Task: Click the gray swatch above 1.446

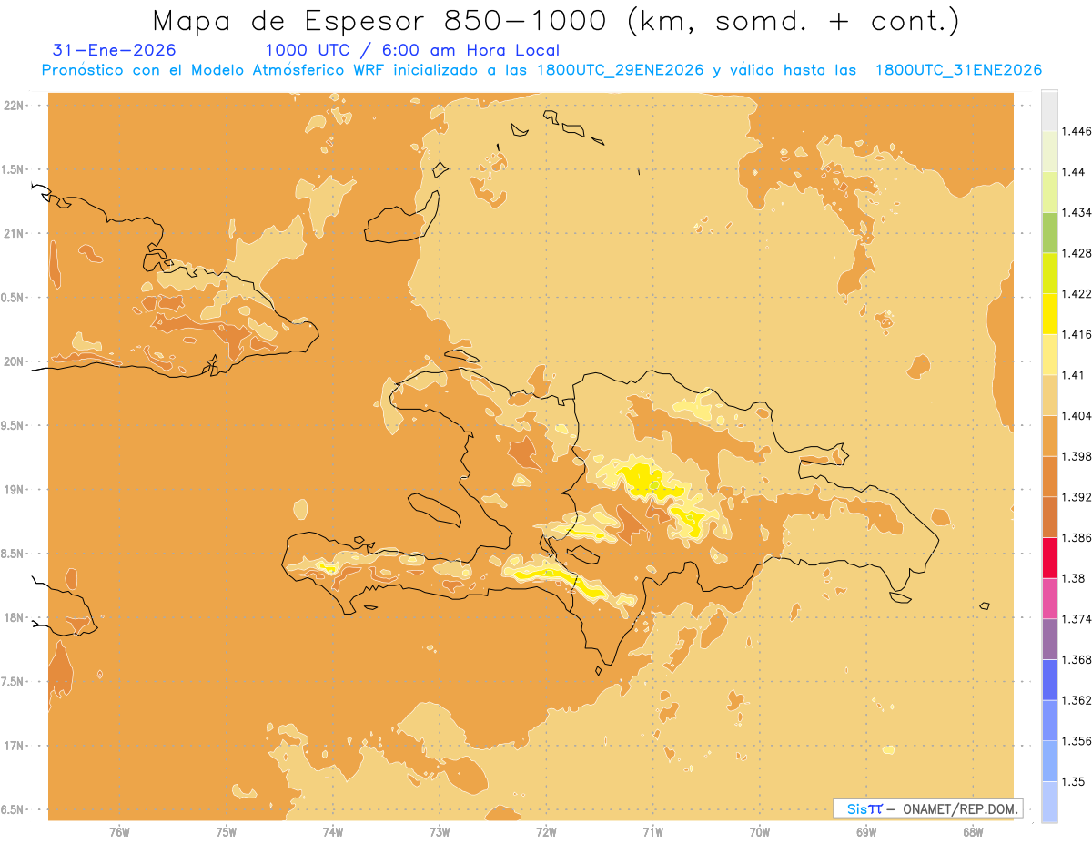Action: click(x=1049, y=110)
